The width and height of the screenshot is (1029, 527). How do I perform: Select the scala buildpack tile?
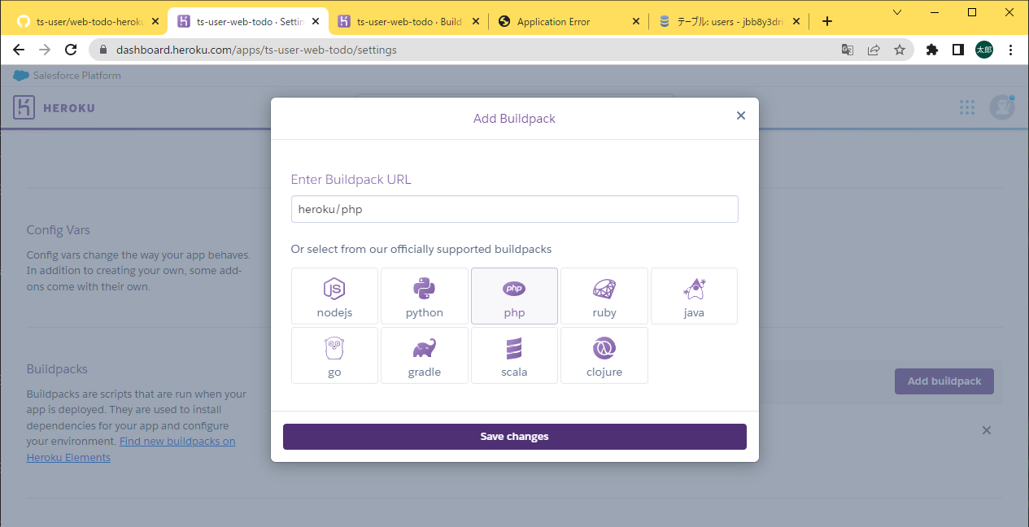514,355
